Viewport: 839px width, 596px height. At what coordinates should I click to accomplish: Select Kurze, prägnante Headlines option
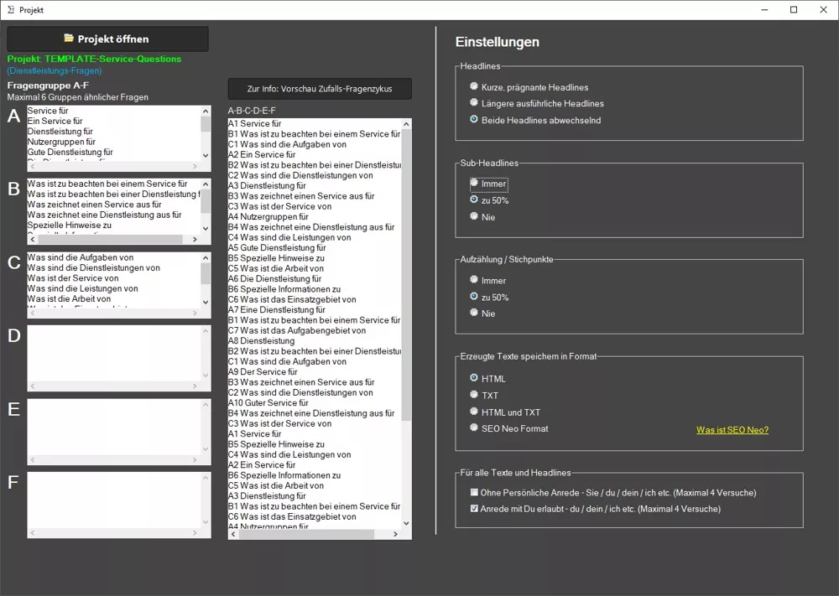pos(529,87)
